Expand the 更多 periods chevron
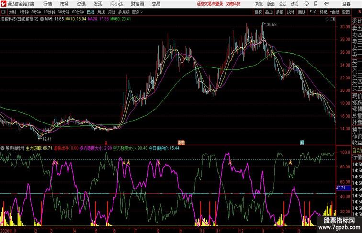Image resolution: width=362 pixels, height=233 pixels. (142, 12)
